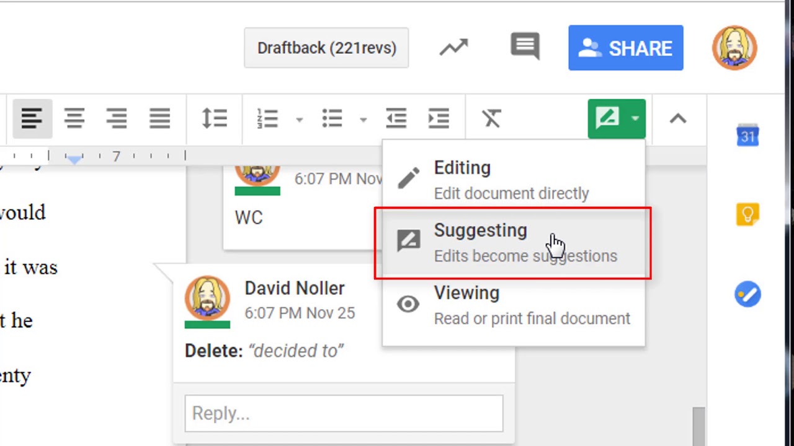Clear formatting with the Tx icon
This screenshot has width=794, height=446.
[x=491, y=118]
